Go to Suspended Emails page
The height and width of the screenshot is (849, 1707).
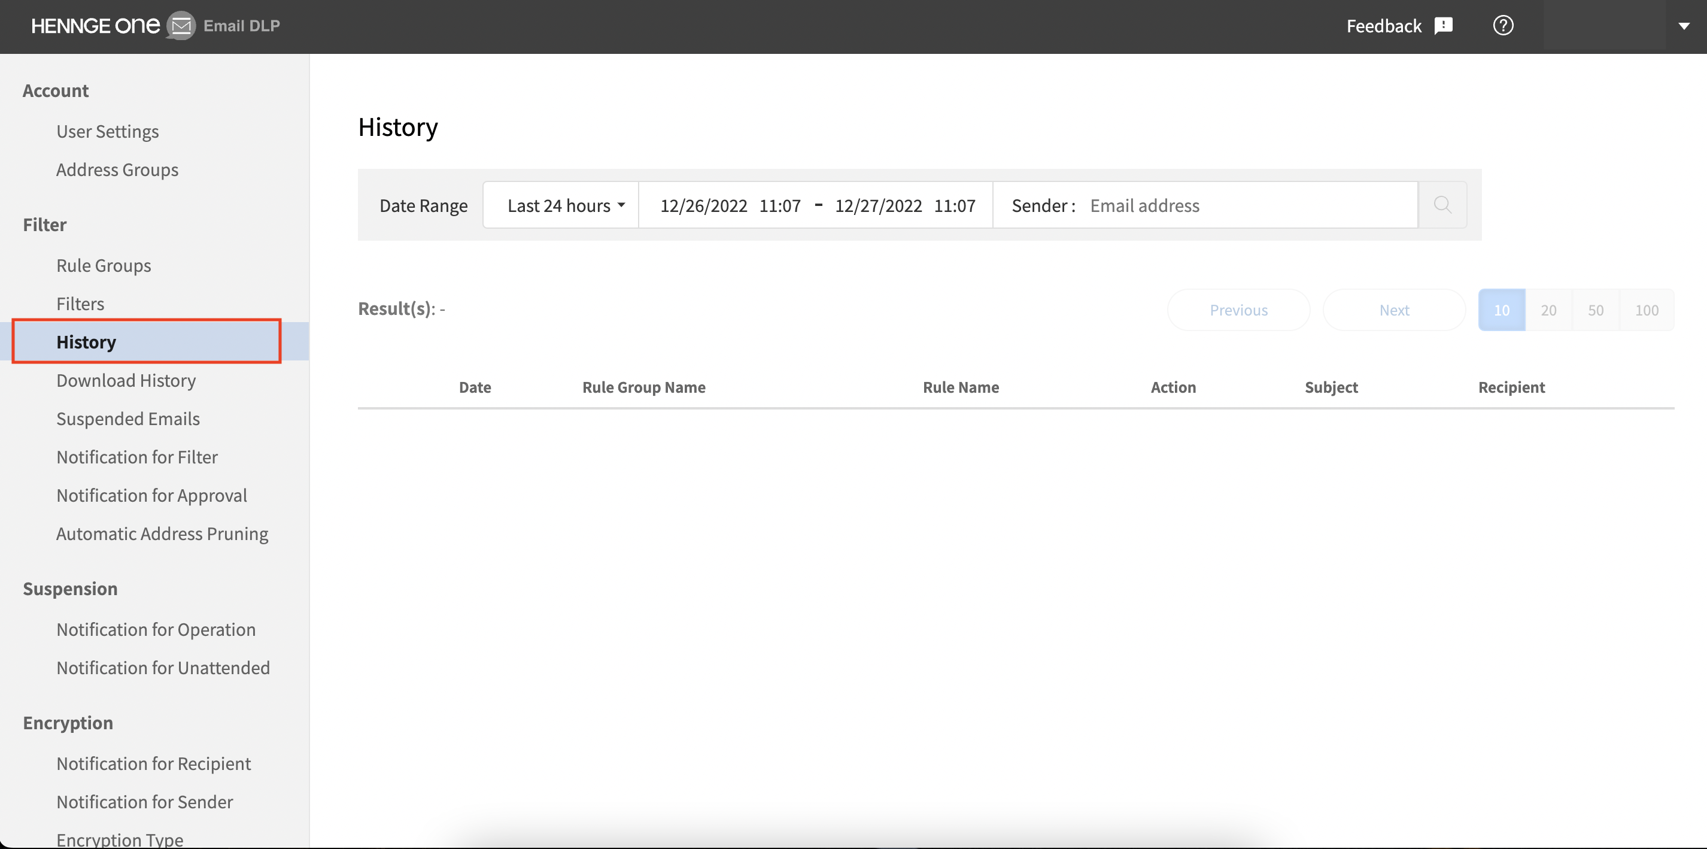coord(128,419)
